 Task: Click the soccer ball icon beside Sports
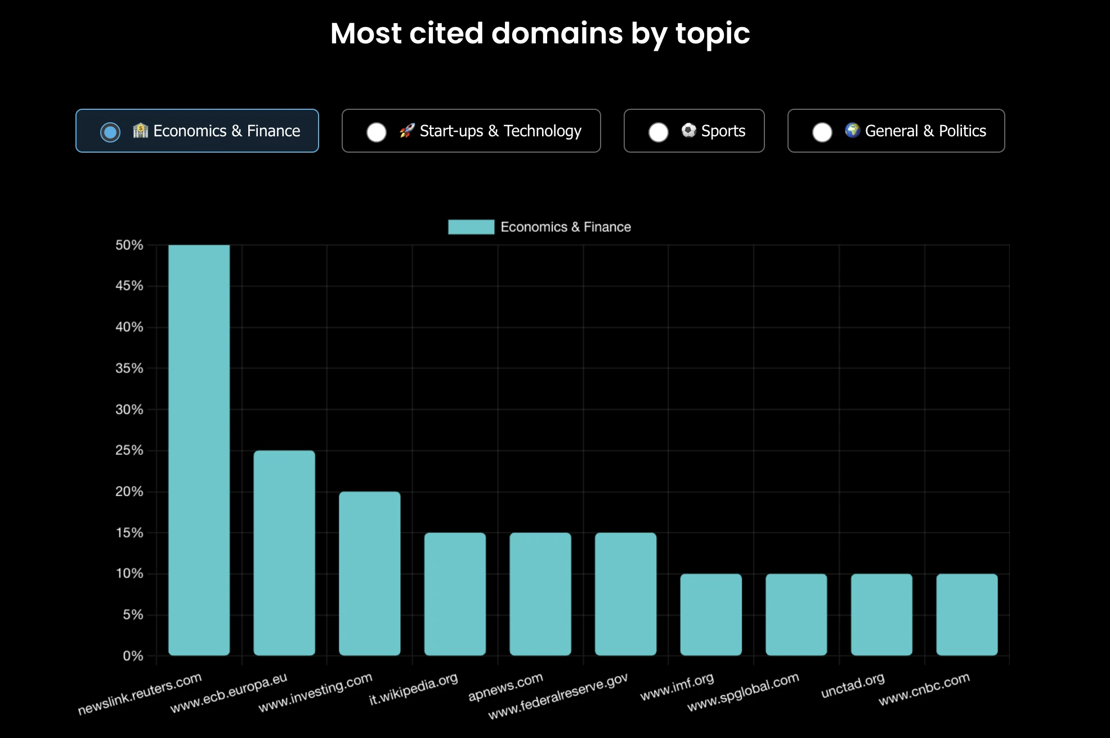point(689,131)
